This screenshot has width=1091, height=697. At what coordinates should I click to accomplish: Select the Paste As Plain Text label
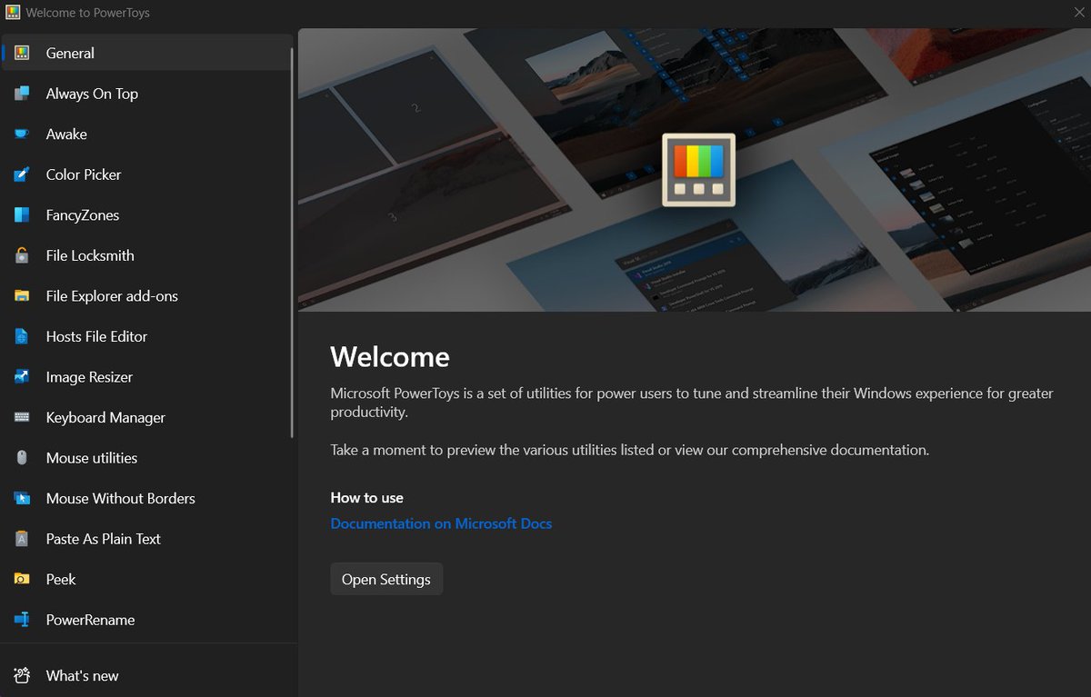(x=104, y=539)
